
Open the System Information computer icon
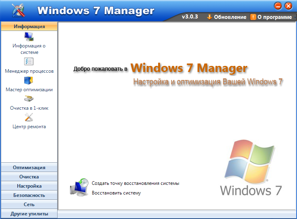point(29,37)
